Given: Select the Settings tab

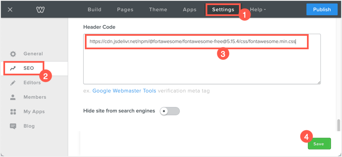Looking at the screenshot, I should [223, 10].
